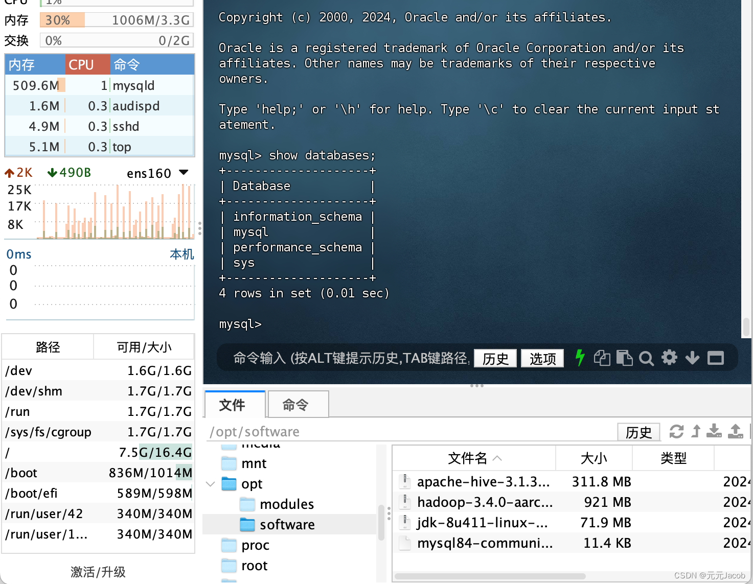Select the audispd process row
This screenshot has height=584, width=753.
(x=100, y=105)
